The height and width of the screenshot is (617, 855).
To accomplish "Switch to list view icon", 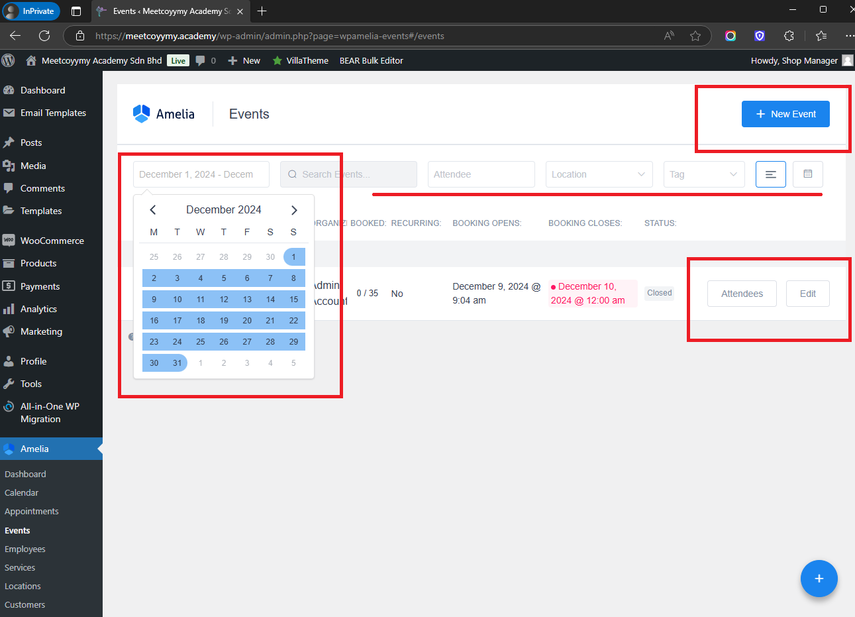I will click(x=770, y=174).
